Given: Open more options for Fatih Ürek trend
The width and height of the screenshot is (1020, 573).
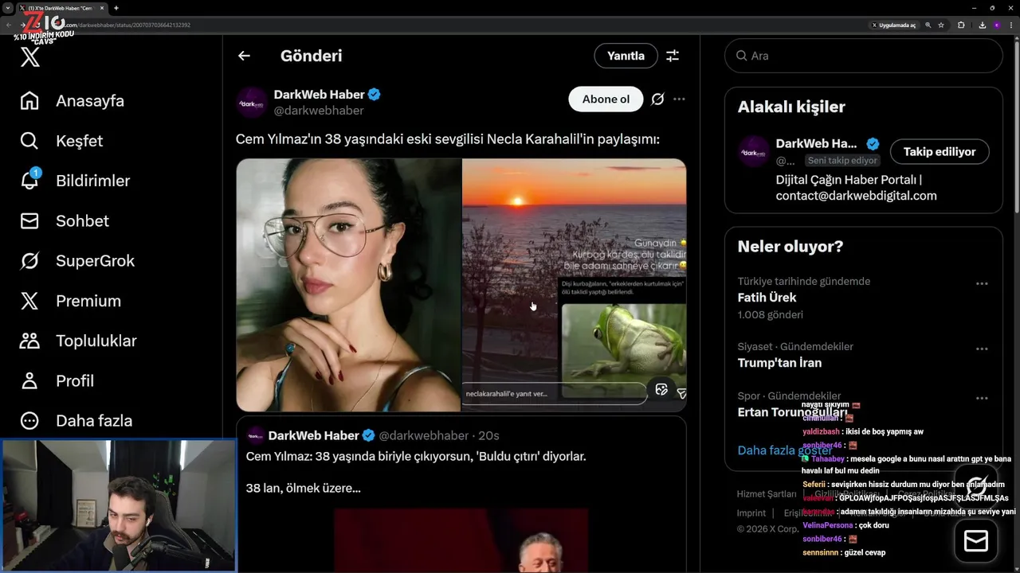Looking at the screenshot, I should [x=982, y=283].
